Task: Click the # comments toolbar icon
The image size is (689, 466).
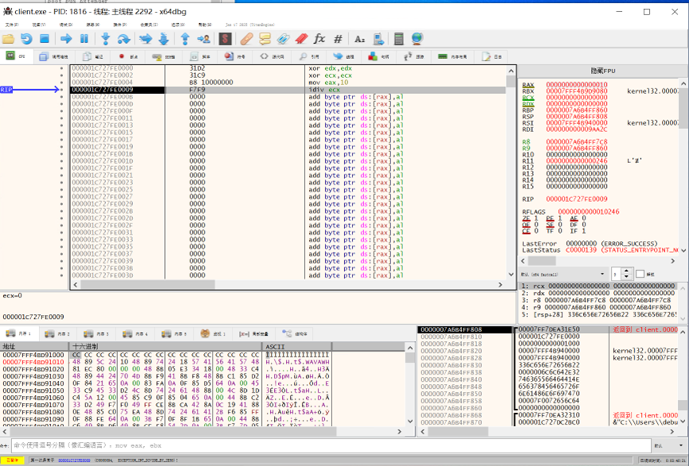Action: click(338, 39)
